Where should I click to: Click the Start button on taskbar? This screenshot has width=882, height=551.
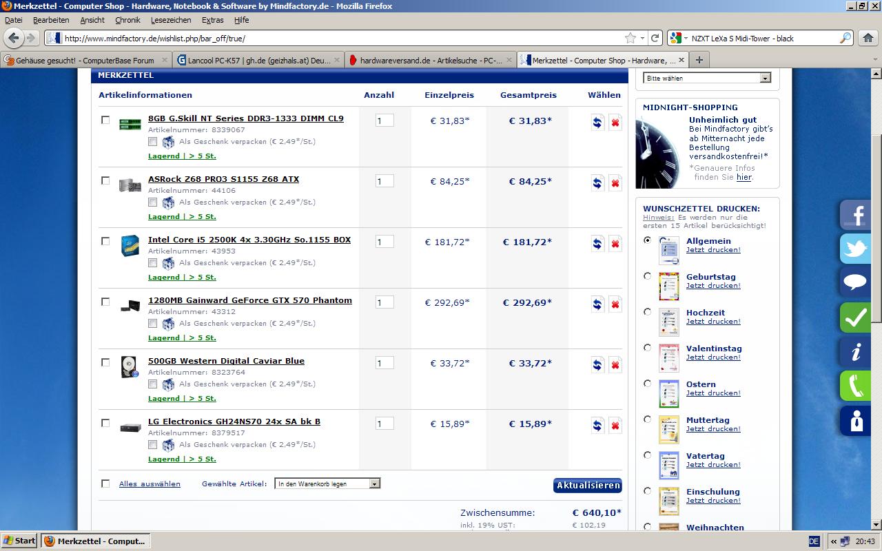pos(19,541)
